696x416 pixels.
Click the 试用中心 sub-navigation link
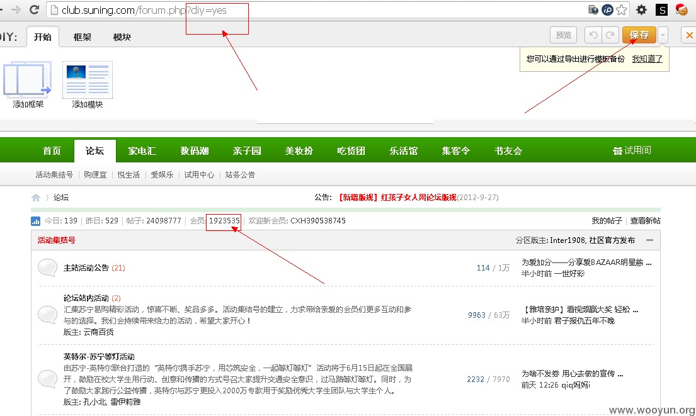pyautogui.click(x=199, y=175)
